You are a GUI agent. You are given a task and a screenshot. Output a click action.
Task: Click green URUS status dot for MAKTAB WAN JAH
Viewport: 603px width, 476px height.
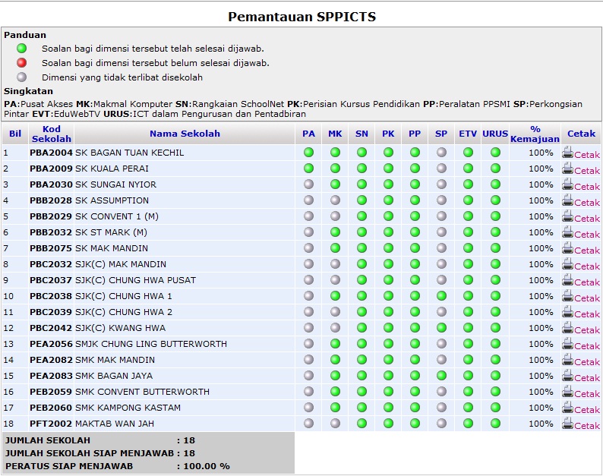[495, 424]
